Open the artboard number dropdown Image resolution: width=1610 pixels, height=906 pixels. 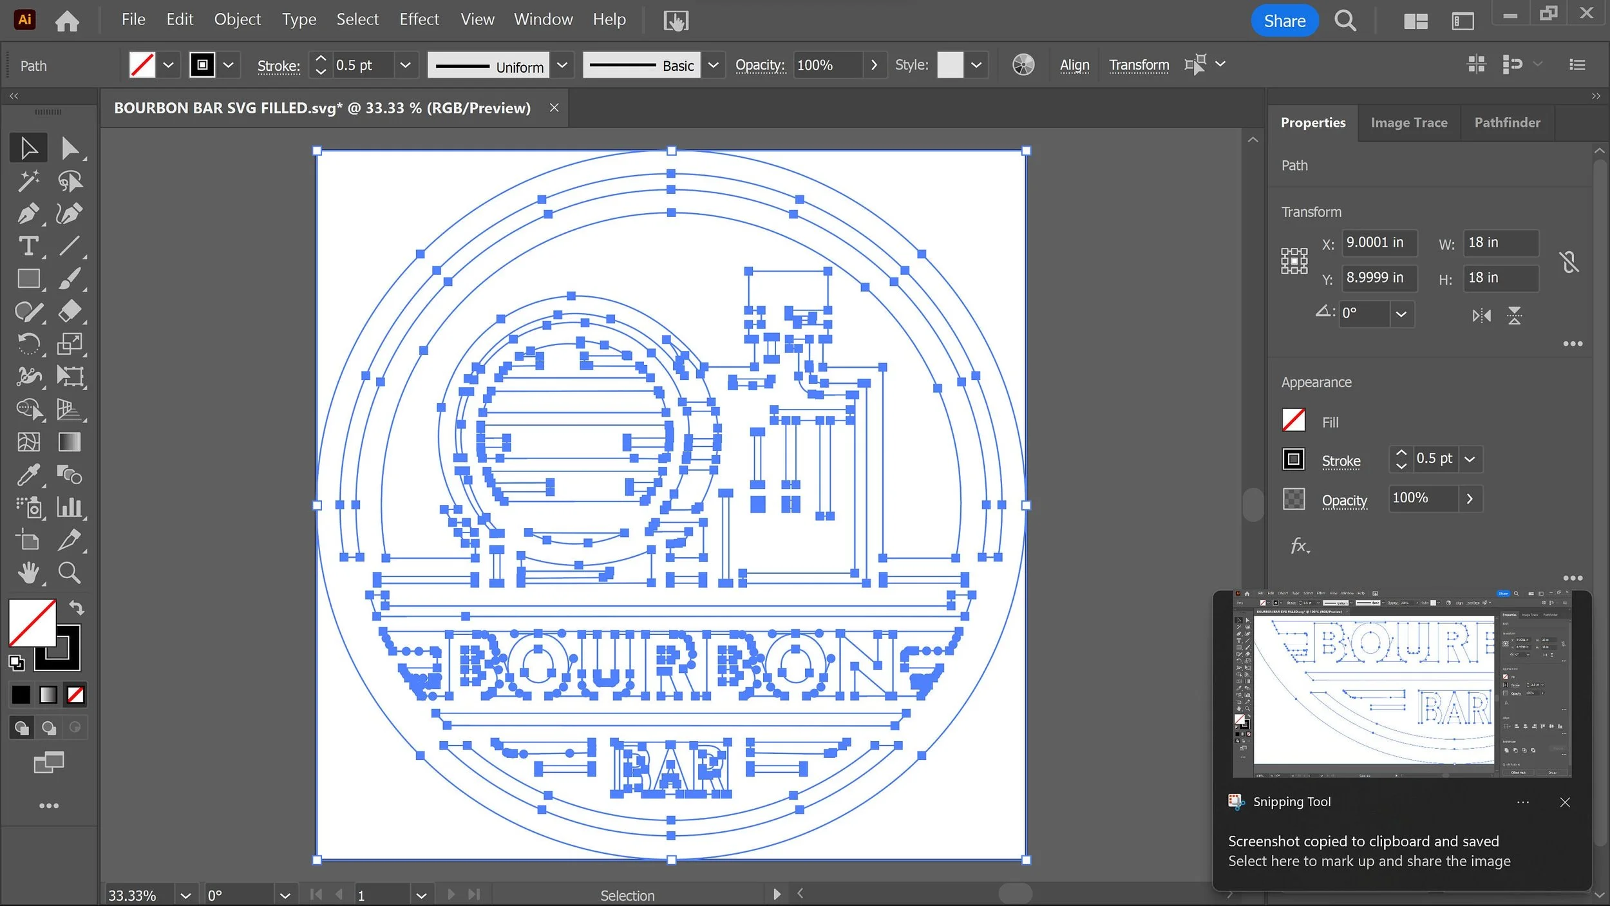point(421,895)
